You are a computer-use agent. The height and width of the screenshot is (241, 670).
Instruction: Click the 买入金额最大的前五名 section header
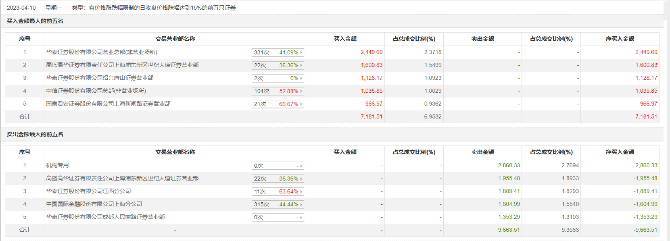pyautogui.click(x=35, y=21)
